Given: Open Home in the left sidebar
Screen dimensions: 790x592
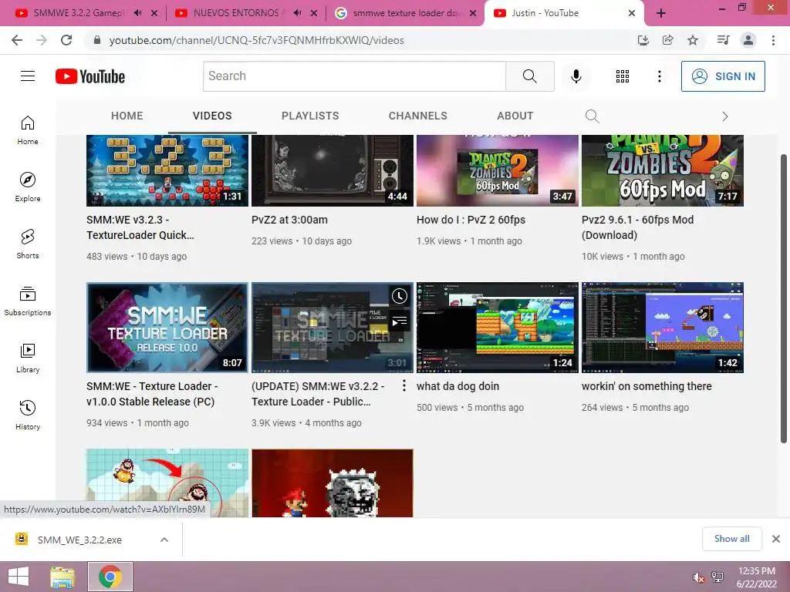Looking at the screenshot, I should [x=28, y=130].
